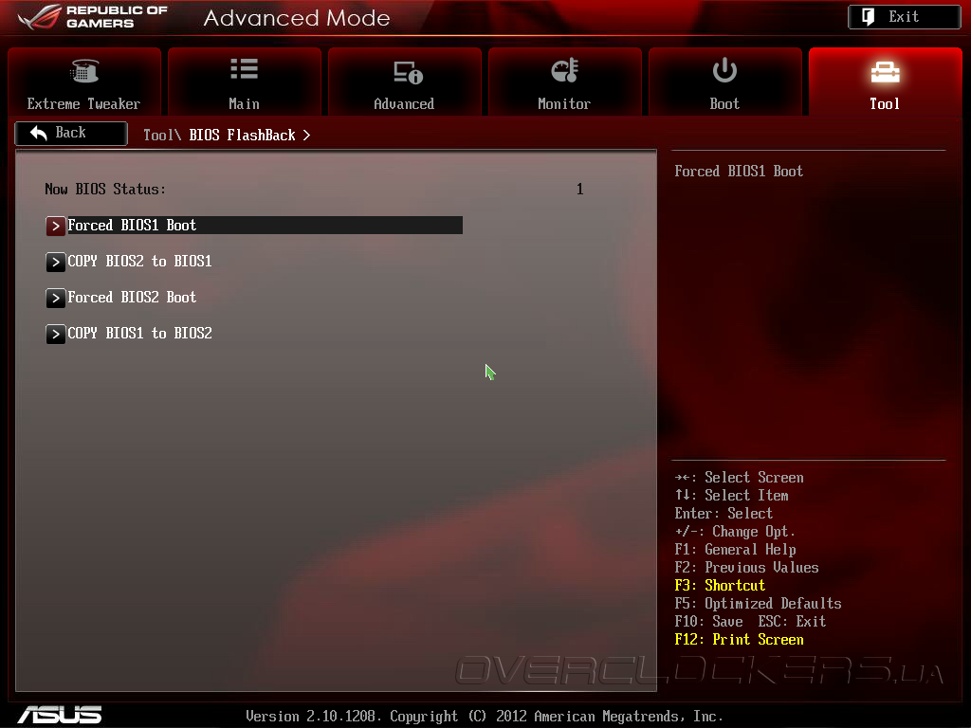Click the Extreme Tweaker CPU icon

tap(84, 70)
